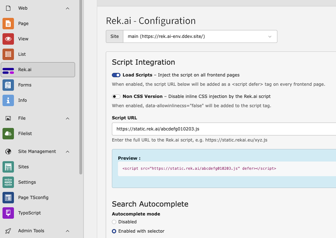The height and width of the screenshot is (238, 336).
Task: Go to the Forms module label
Action: (25, 85)
